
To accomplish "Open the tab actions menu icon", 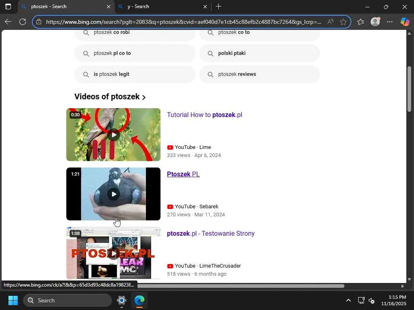I will pyautogui.click(x=8, y=6).
